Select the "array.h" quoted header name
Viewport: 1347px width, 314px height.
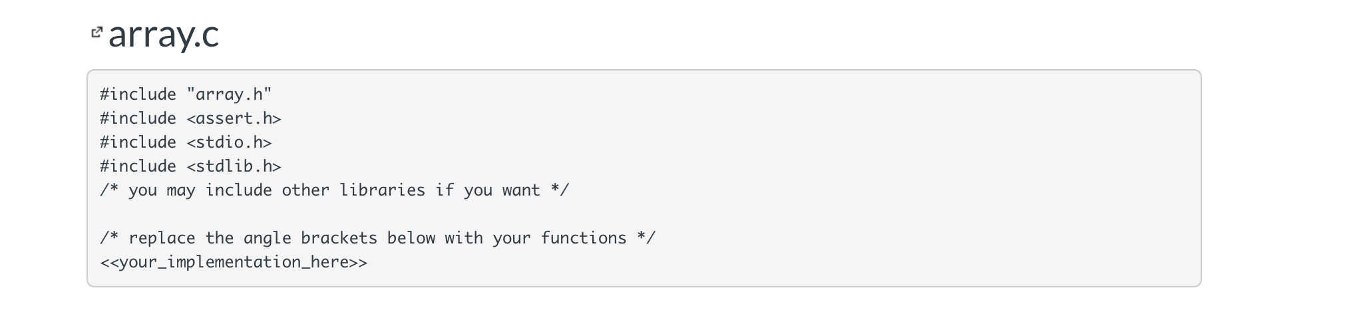[x=229, y=94]
